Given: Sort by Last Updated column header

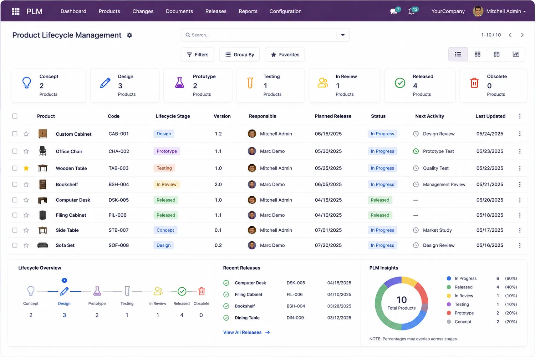Looking at the screenshot, I should pyautogui.click(x=490, y=116).
